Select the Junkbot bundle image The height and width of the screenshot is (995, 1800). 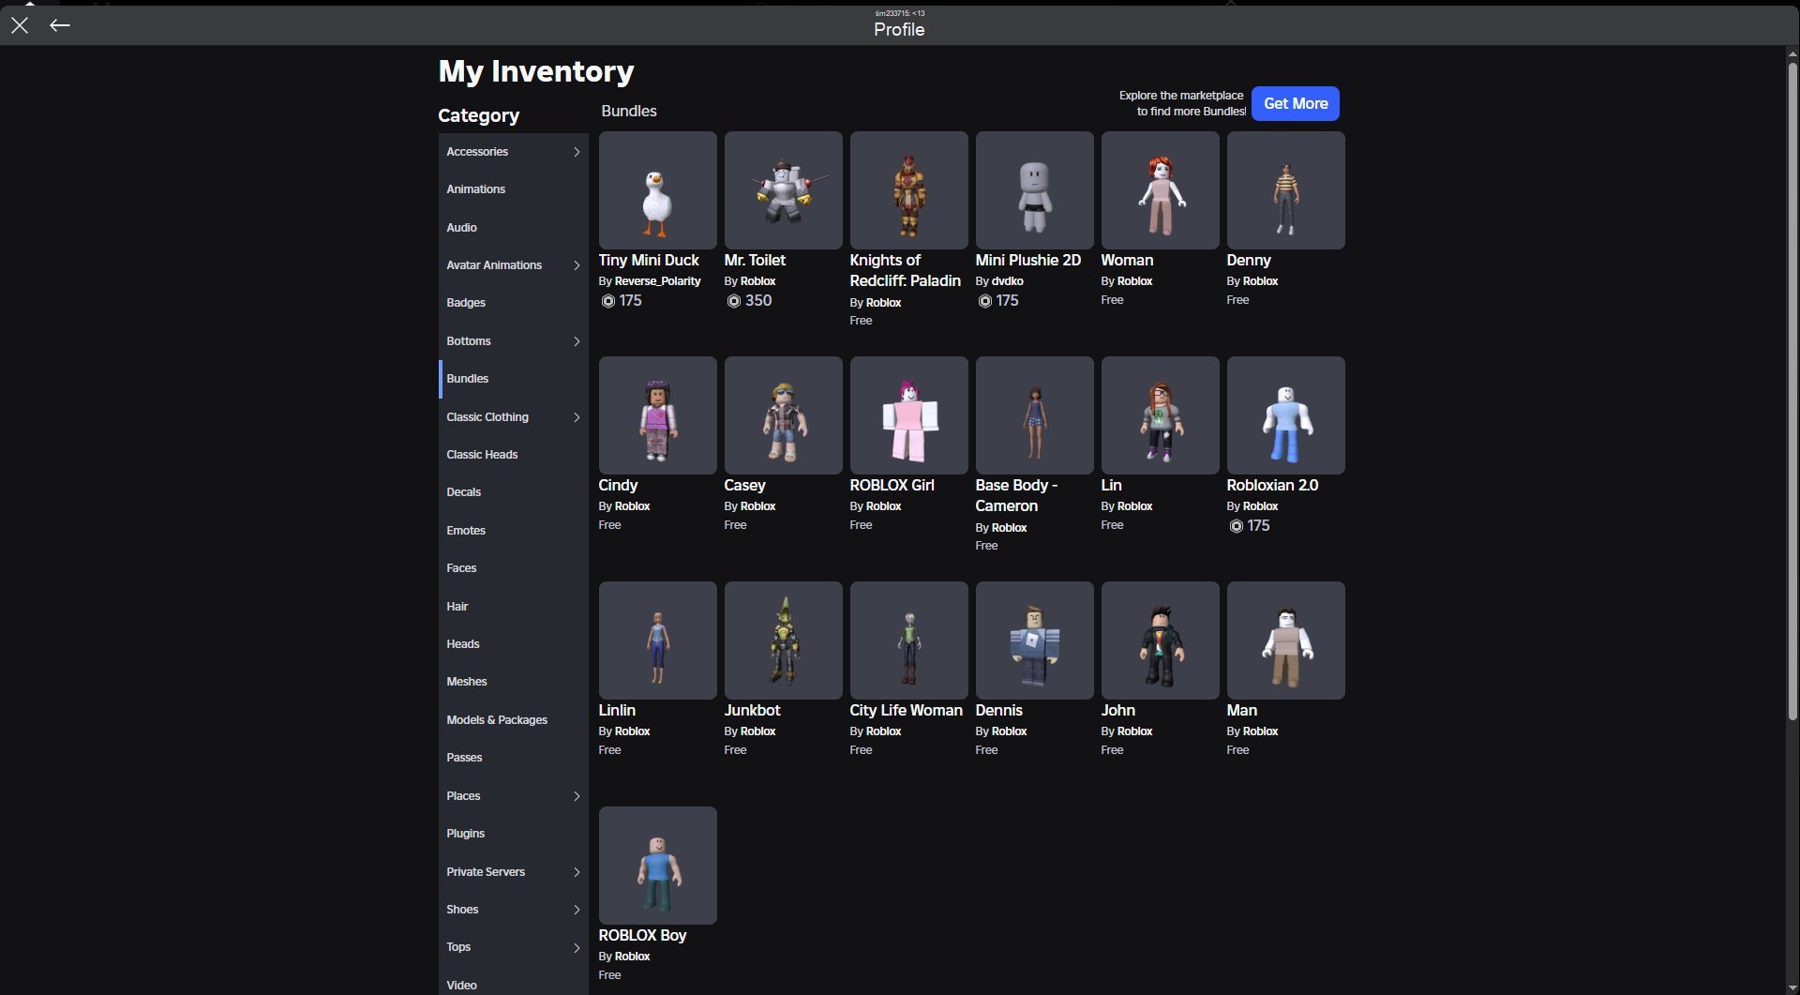tap(783, 641)
